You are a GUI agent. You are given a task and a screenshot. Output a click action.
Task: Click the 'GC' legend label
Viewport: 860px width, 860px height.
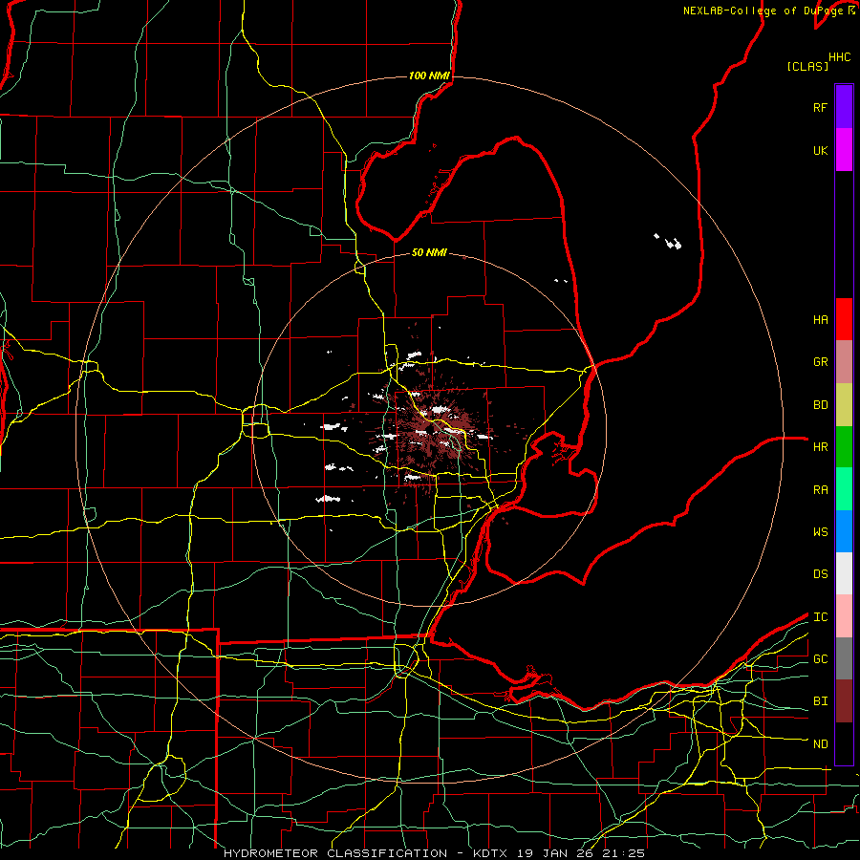click(820, 659)
